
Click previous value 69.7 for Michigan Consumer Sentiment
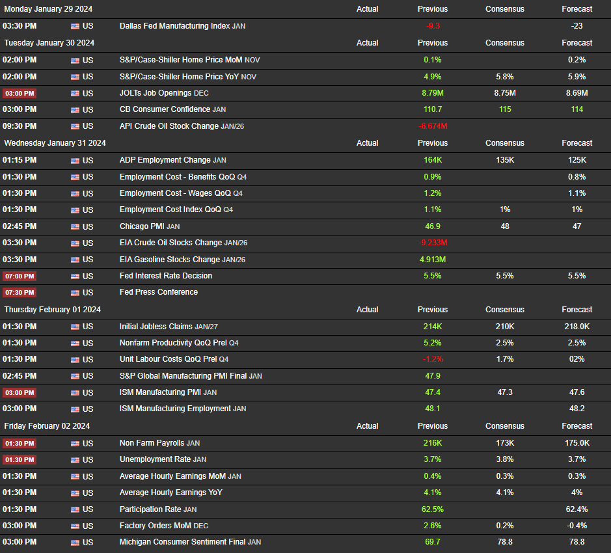pos(433,542)
